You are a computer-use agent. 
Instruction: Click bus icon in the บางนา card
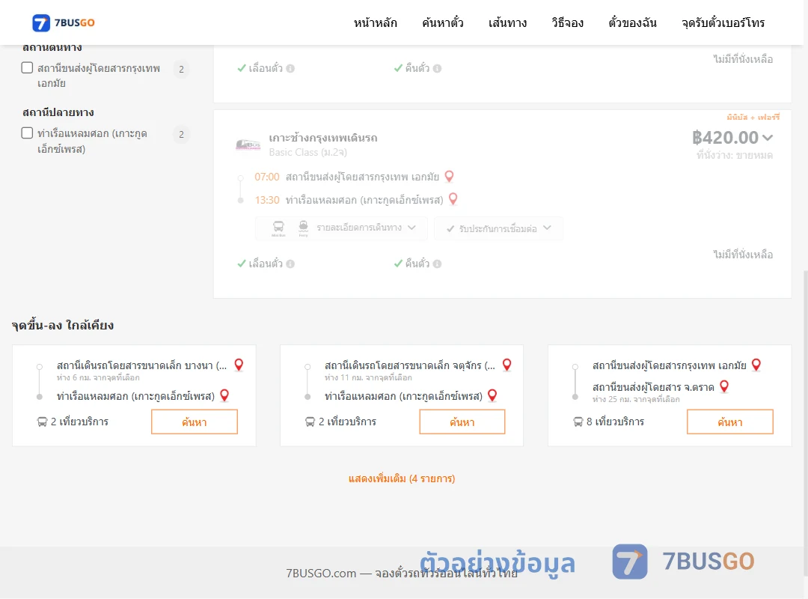point(42,422)
